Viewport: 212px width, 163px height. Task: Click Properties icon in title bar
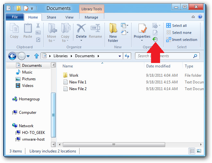(26, 8)
